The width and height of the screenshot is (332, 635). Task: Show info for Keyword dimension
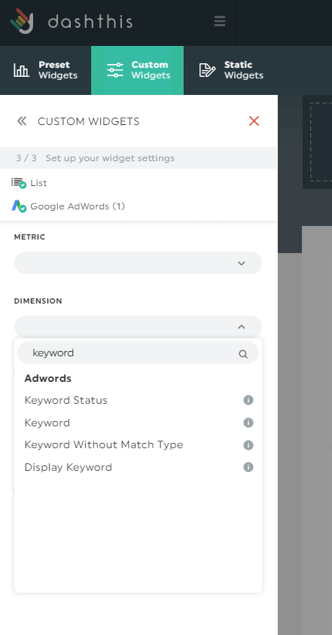coord(248,423)
